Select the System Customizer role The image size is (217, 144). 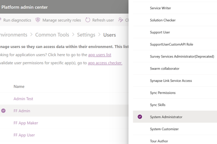coord(164,129)
